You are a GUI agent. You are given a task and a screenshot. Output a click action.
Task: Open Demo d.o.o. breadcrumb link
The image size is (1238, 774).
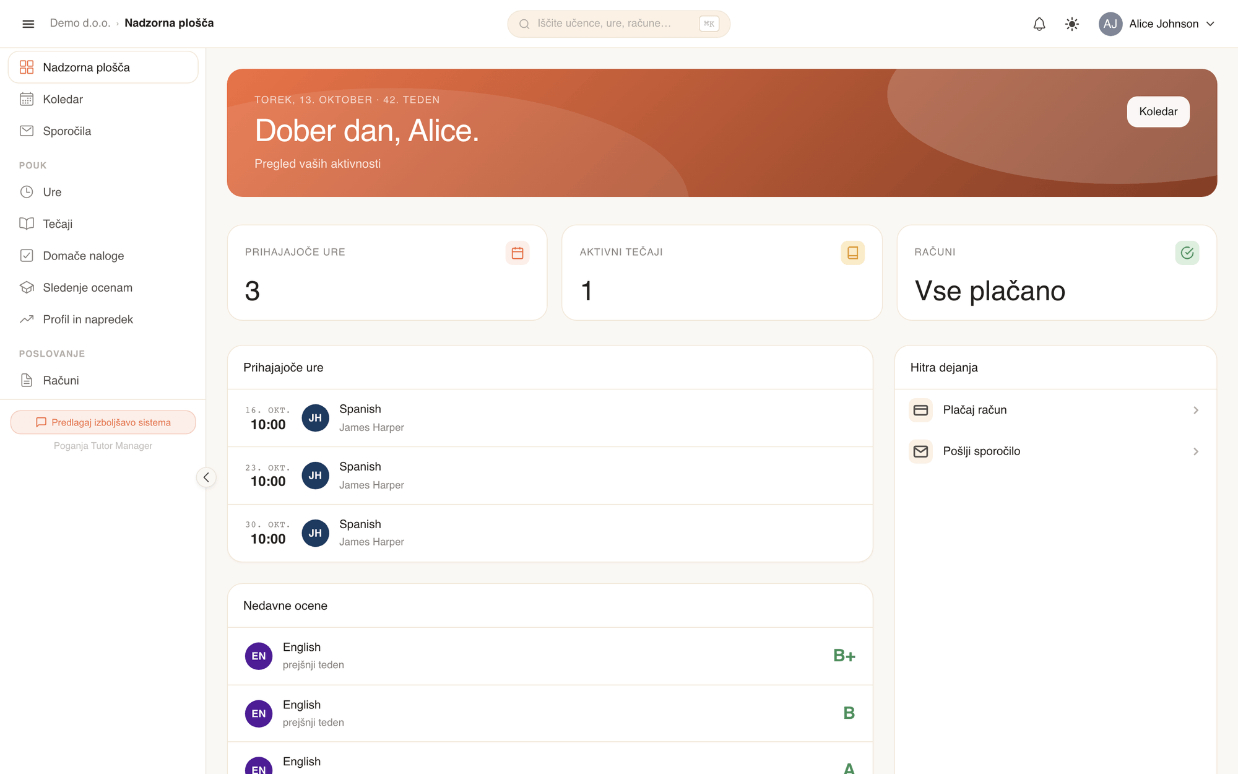pos(80,23)
